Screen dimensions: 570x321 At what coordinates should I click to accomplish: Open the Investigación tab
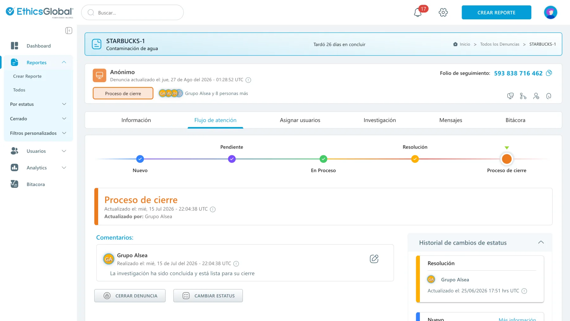(380, 120)
